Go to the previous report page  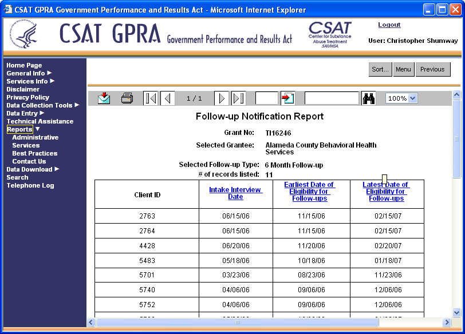(168, 98)
